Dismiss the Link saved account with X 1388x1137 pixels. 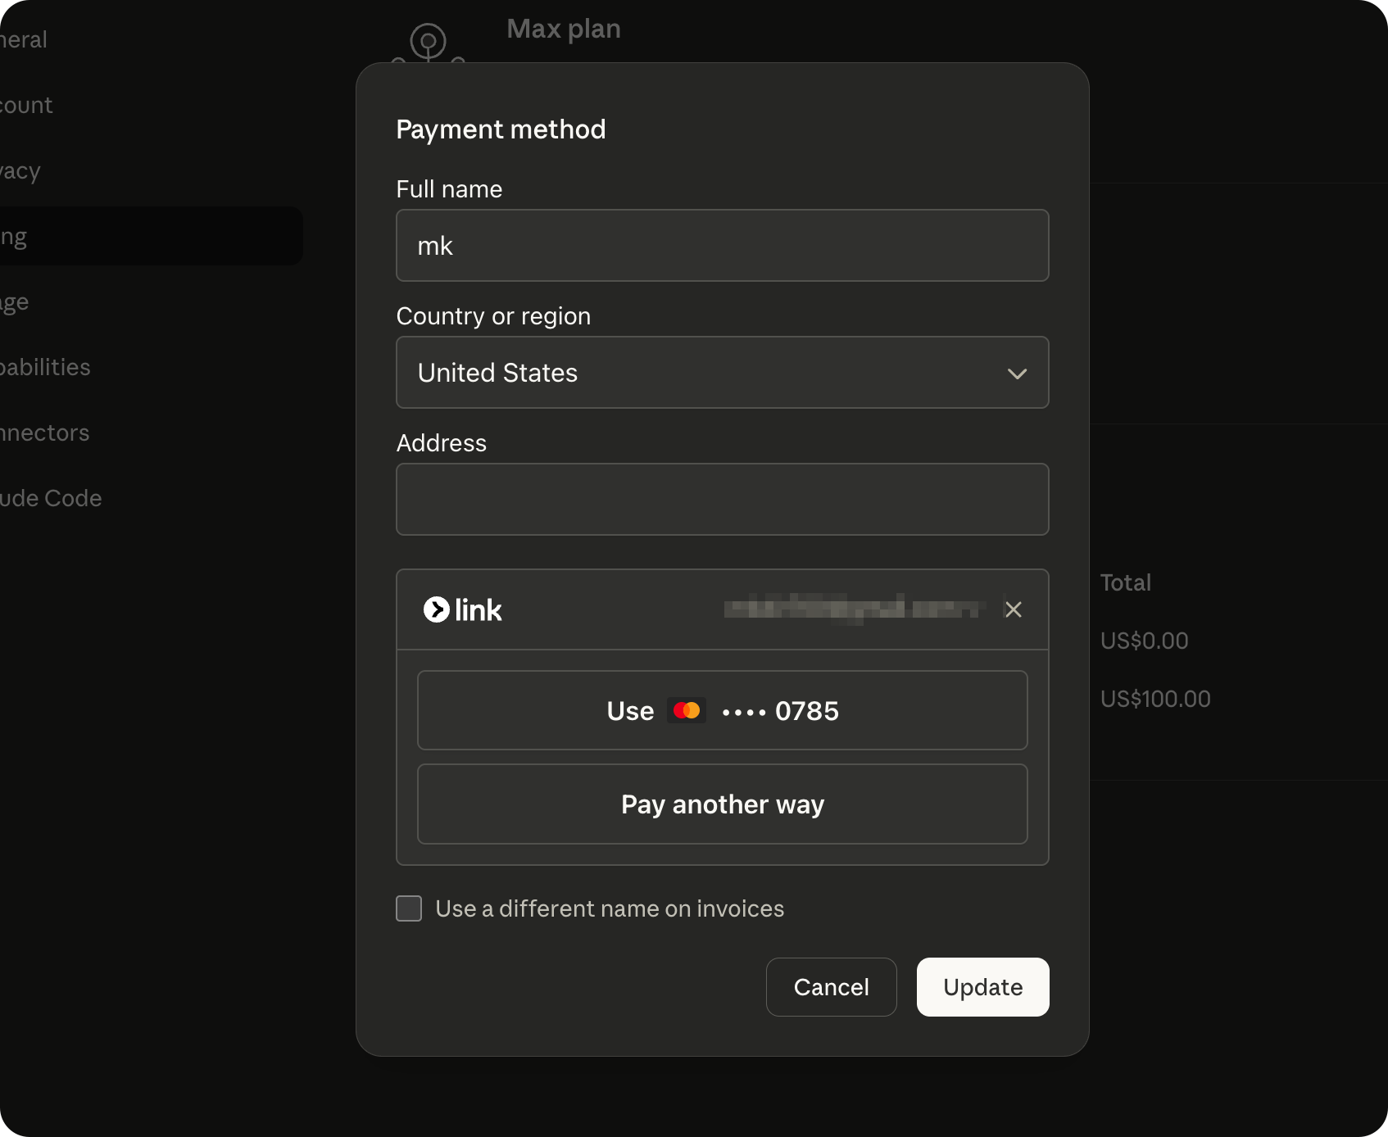(1013, 610)
